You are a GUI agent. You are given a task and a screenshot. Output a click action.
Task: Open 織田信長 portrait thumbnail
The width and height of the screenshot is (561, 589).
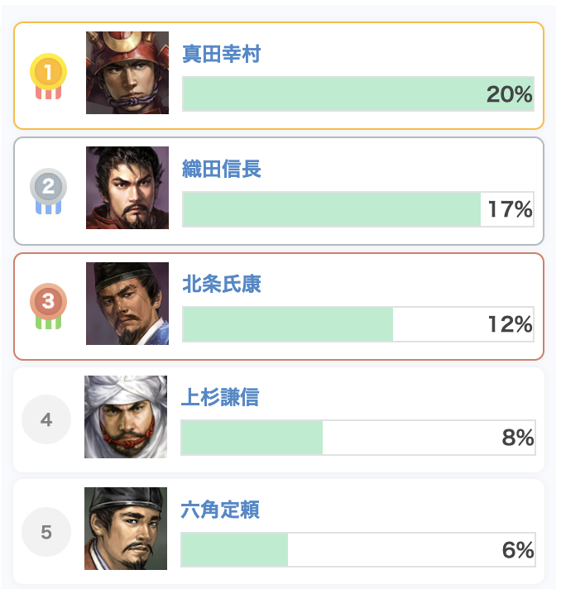[127, 188]
